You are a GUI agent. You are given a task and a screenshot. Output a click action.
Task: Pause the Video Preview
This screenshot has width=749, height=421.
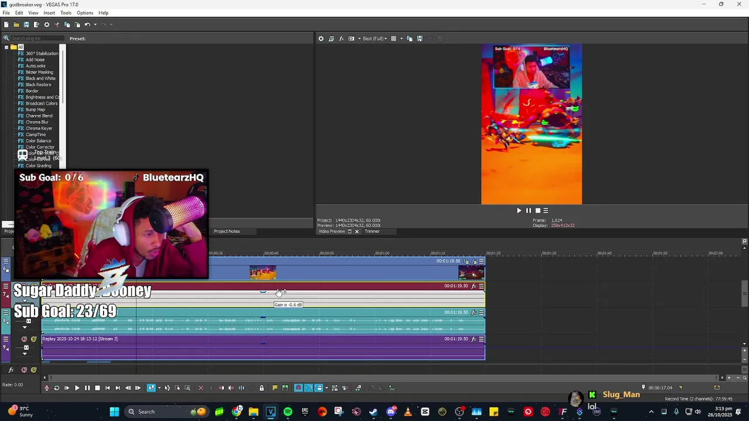point(528,210)
